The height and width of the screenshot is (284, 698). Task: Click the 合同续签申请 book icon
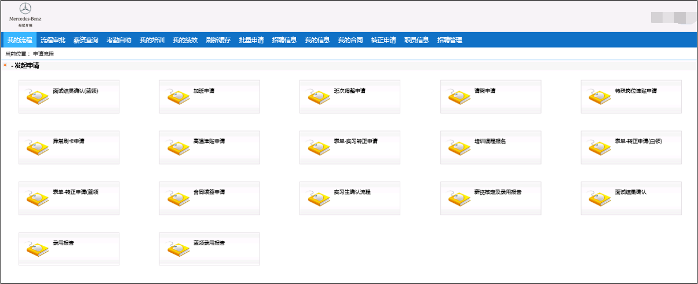pos(178,199)
